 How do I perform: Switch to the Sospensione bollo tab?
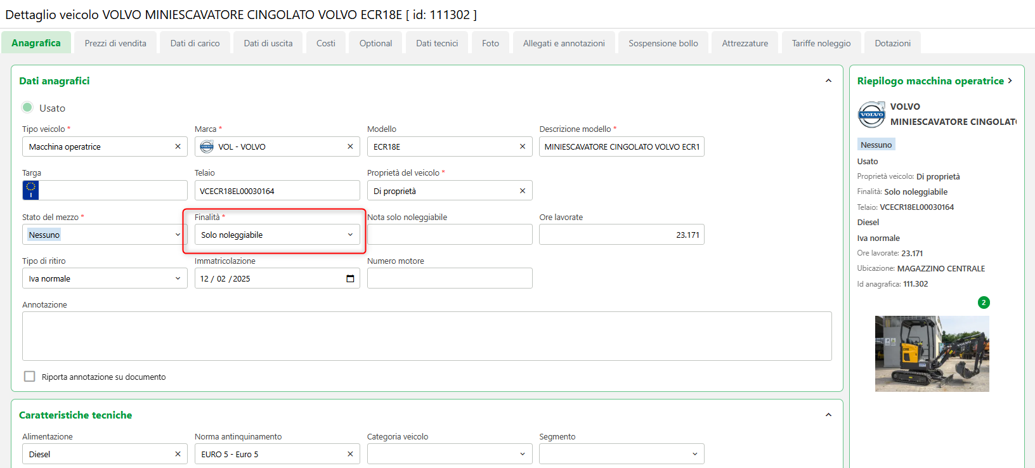[663, 43]
